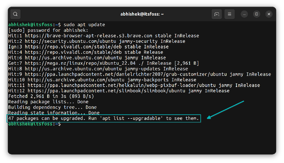Click the 'abhishek@itsfoss: ~' window title
This screenshot has width=284, height=163.
(x=142, y=14)
